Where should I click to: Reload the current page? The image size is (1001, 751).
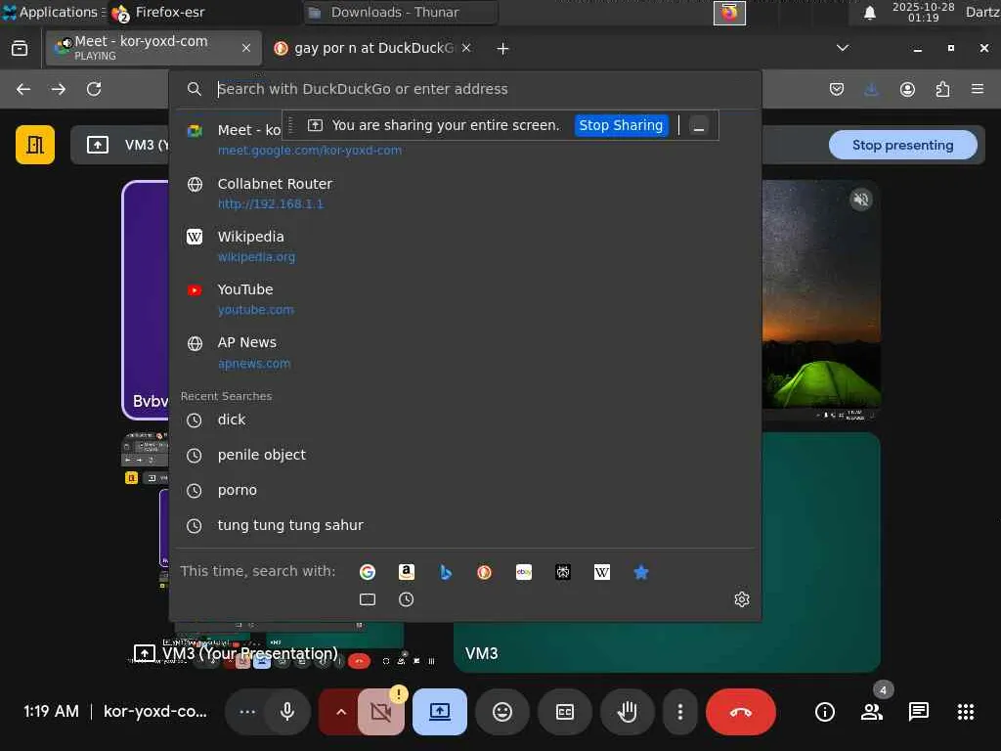click(94, 89)
